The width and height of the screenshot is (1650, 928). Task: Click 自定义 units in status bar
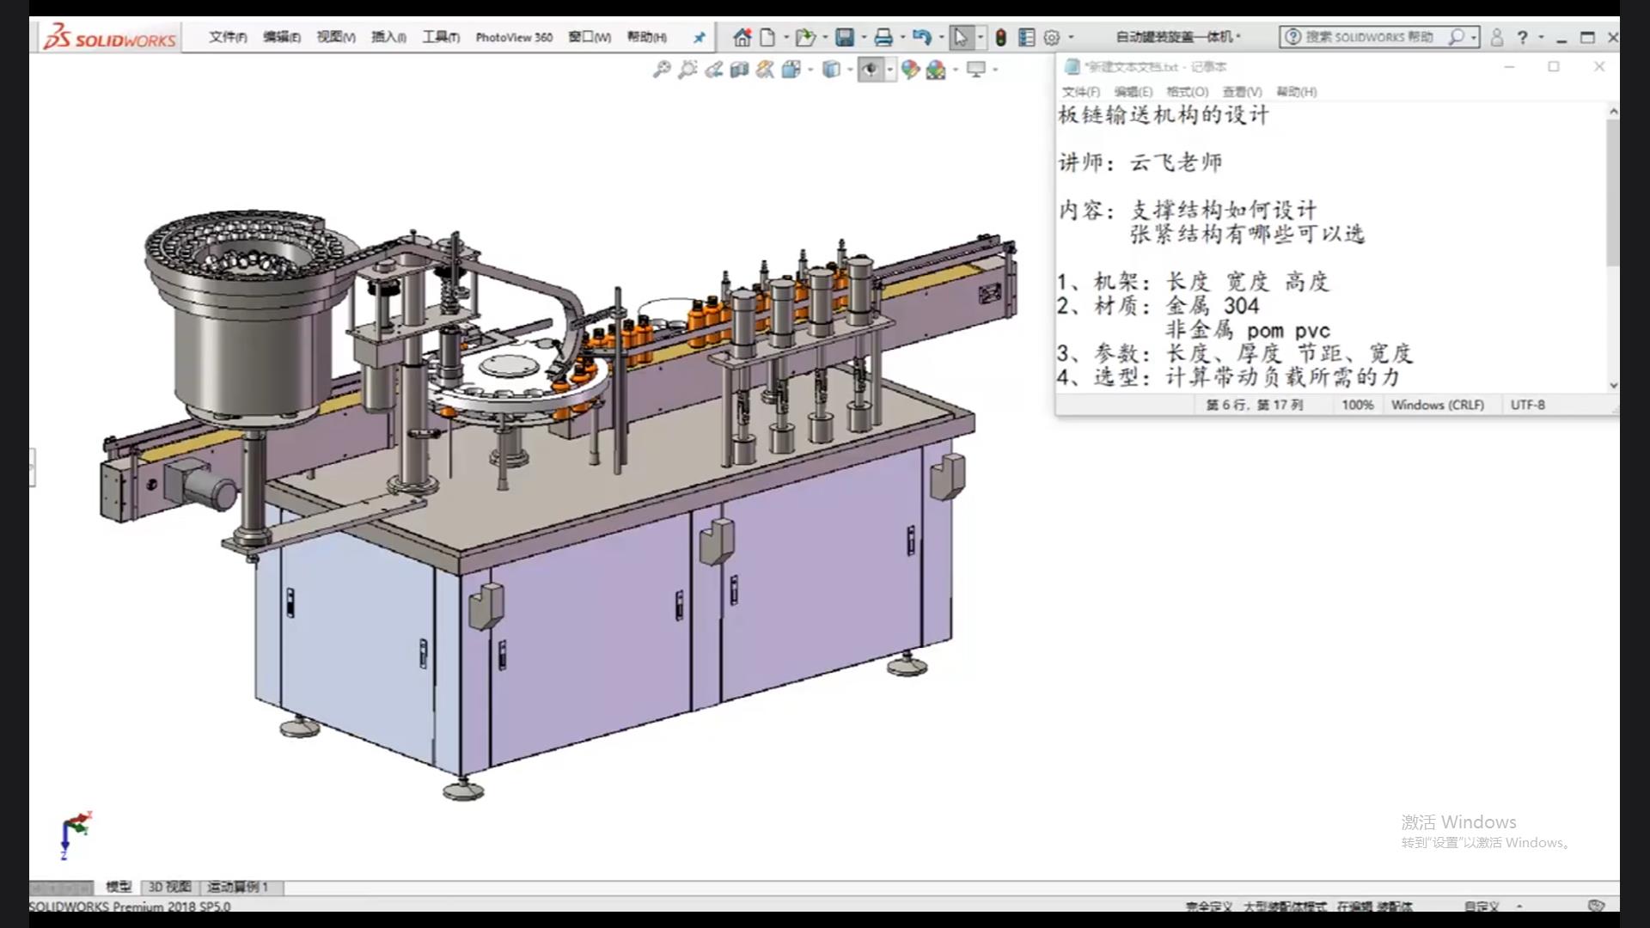(x=1482, y=906)
